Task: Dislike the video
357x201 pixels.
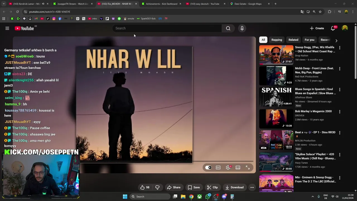Action: (x=157, y=187)
